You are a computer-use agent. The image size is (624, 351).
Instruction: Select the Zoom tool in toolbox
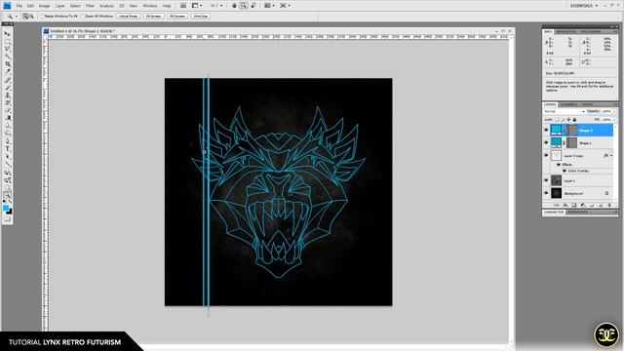pos(7,195)
